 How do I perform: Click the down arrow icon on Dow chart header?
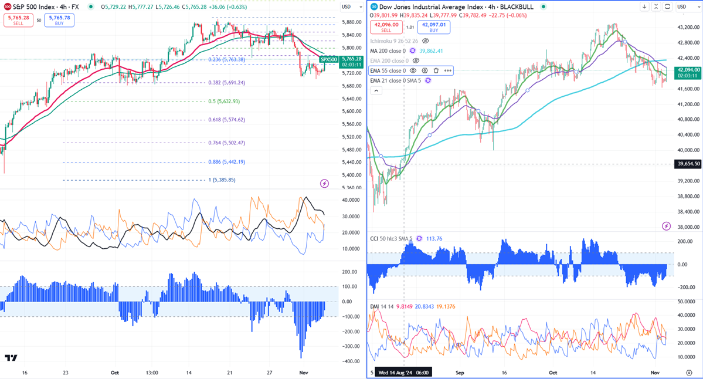pos(644,6)
